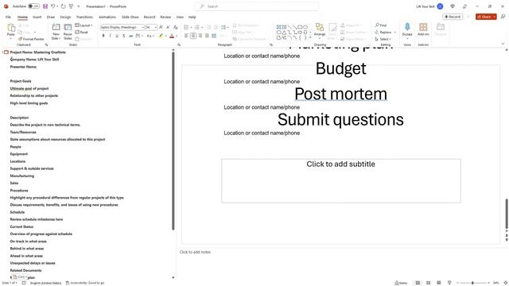
Task: Apply the font color
Action: tap(172, 36)
